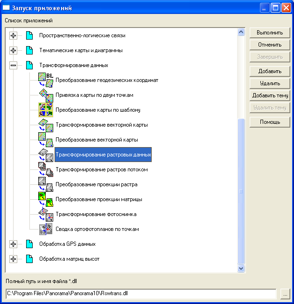Viewport: 294px width, 304px height.
Task: Click the Отменить button
Action: click(270, 45)
